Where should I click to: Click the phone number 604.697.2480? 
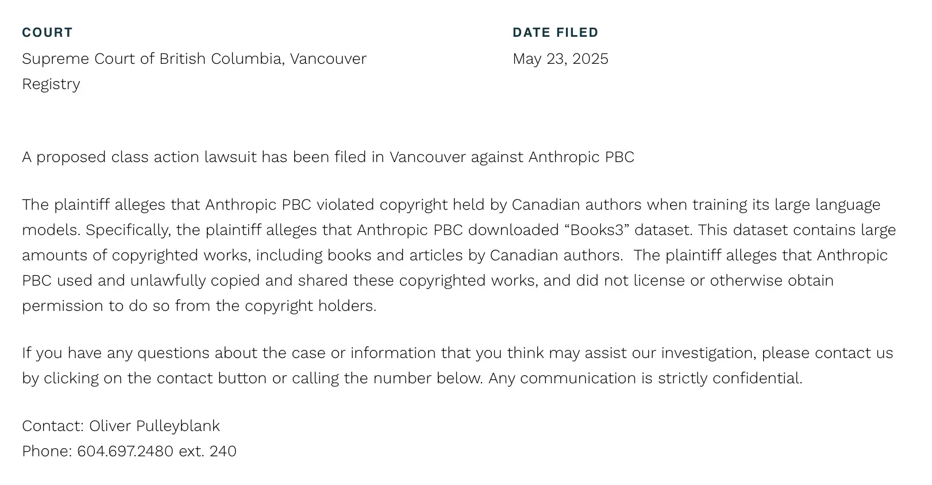[x=125, y=452]
